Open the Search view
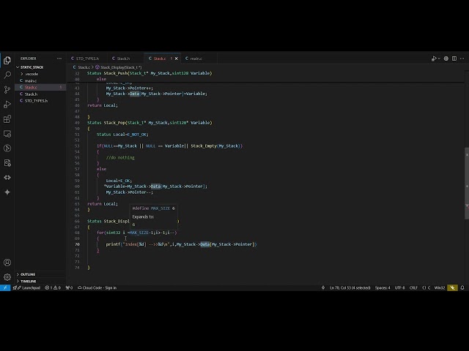This screenshot has height=351, width=469. pos(7,75)
